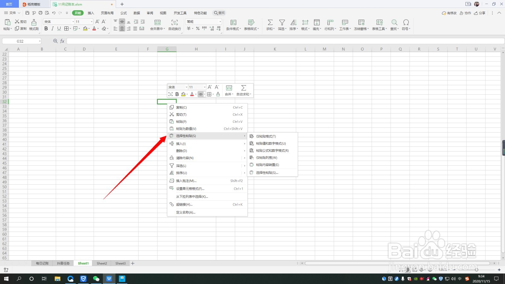The image size is (505, 284).
Task: Open the font name dropdown in ribbon
Action: coord(73,21)
